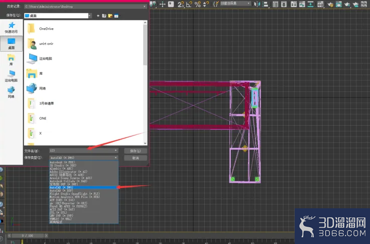Choose AutoCAD (*.DWG) highlighted list entry
This screenshot has height=244, width=370.
(83, 187)
